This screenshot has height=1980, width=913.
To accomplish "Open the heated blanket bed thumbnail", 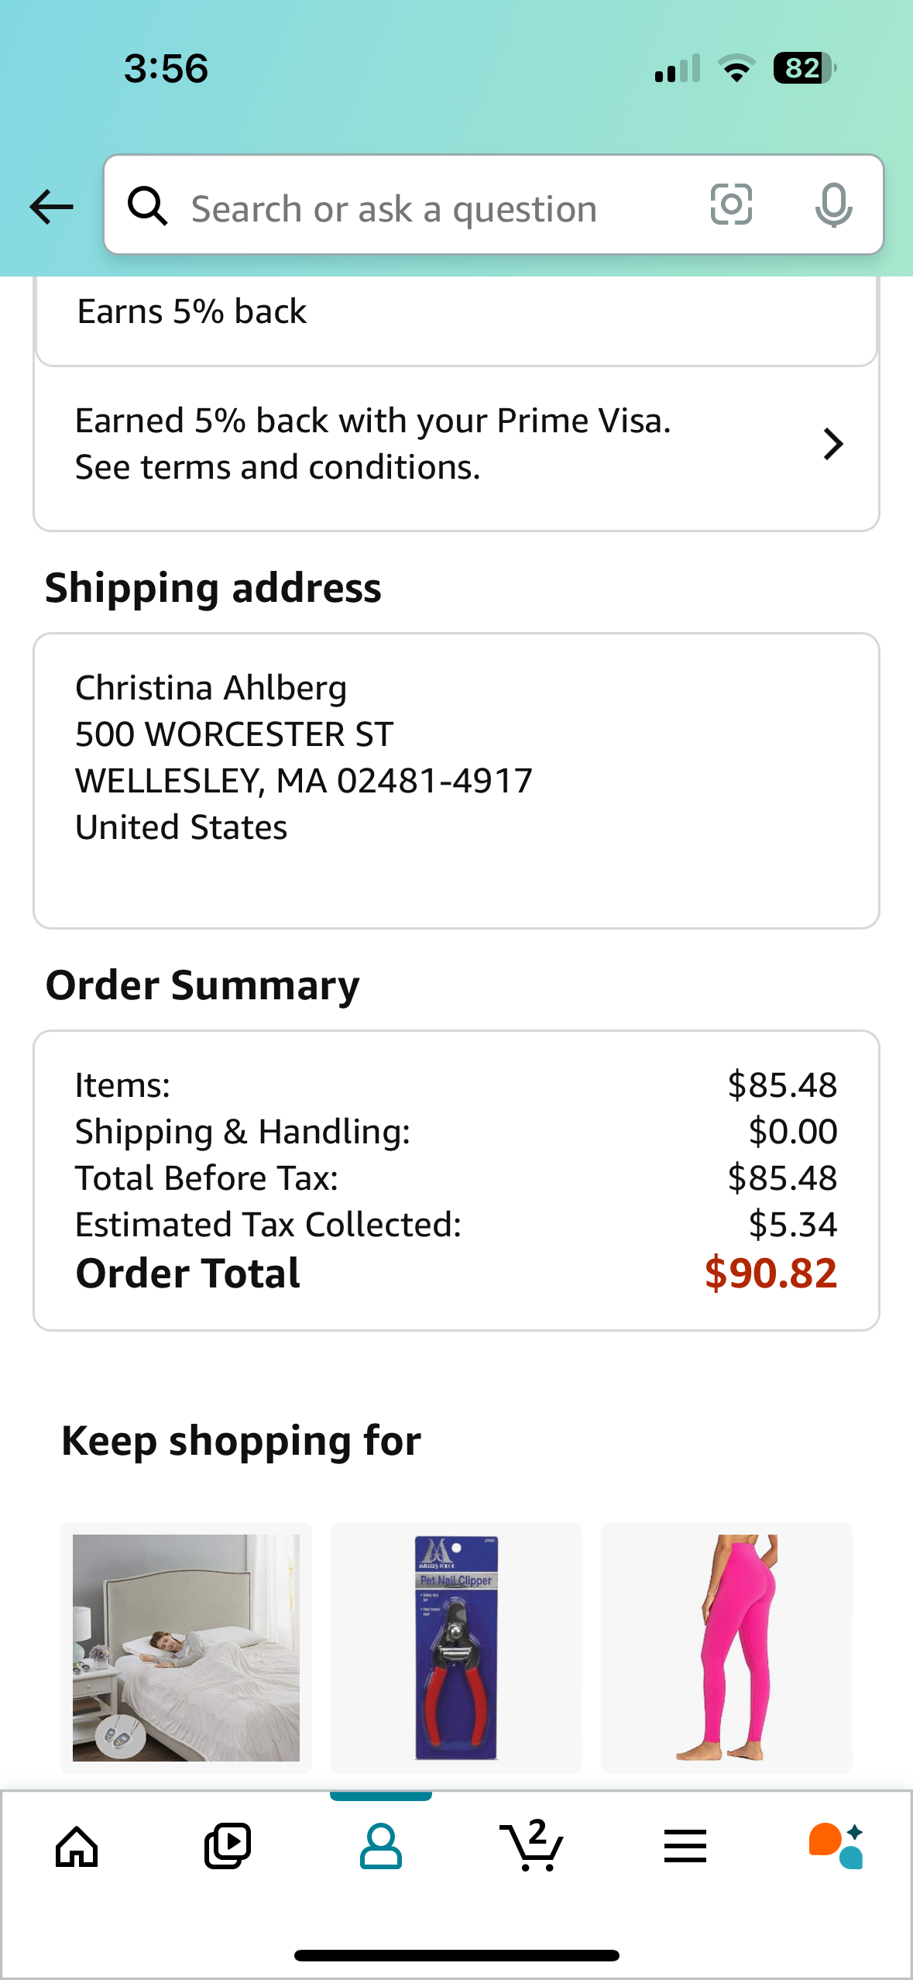I will click(x=186, y=1648).
